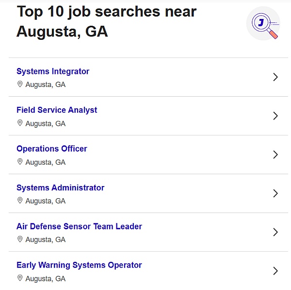This screenshot has width=291, height=290.
Task: Select Early Warning Systems Operator link
Action: 79,265
